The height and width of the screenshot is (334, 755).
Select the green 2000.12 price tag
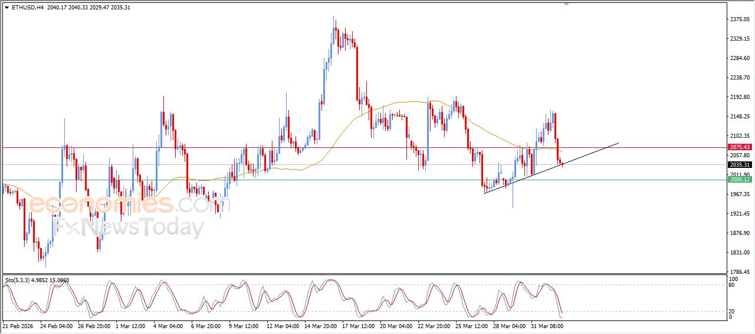pos(738,180)
